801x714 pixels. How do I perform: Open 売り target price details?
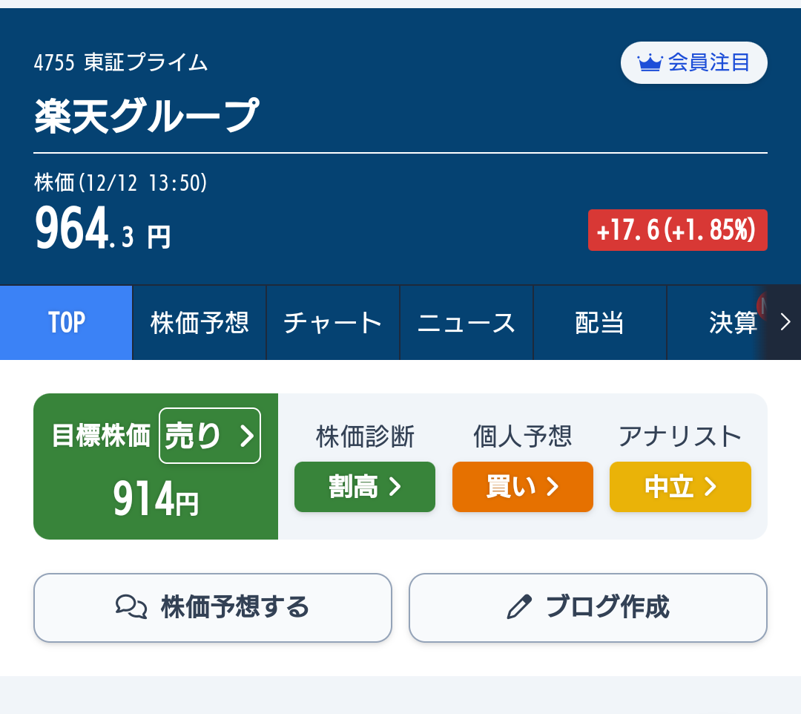tap(210, 436)
